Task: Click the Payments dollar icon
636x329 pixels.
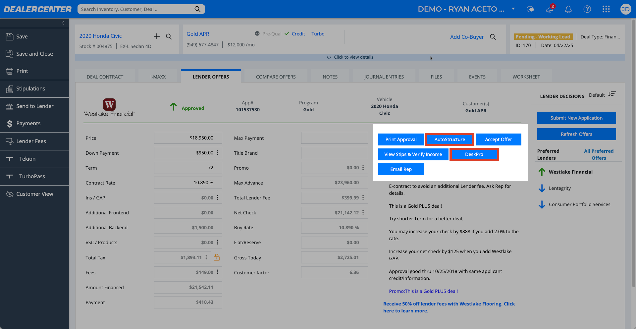Action: (10, 124)
